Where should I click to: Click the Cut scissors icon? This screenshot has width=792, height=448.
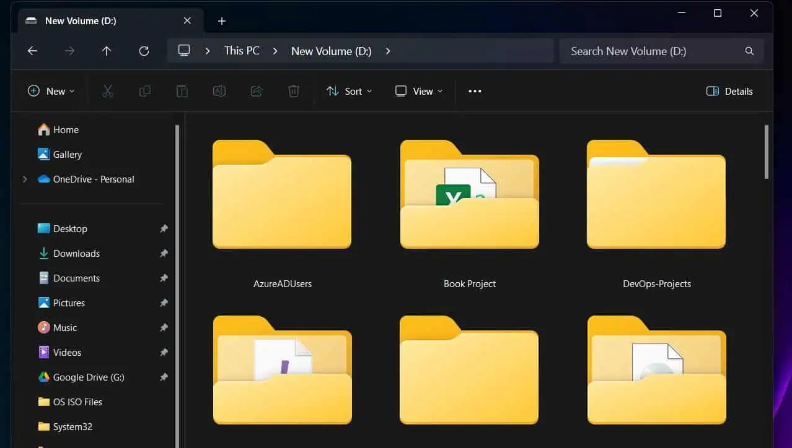click(x=108, y=91)
